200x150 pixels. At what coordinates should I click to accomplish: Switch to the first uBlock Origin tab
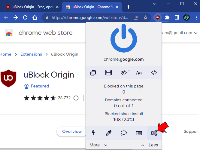click(x=31, y=7)
